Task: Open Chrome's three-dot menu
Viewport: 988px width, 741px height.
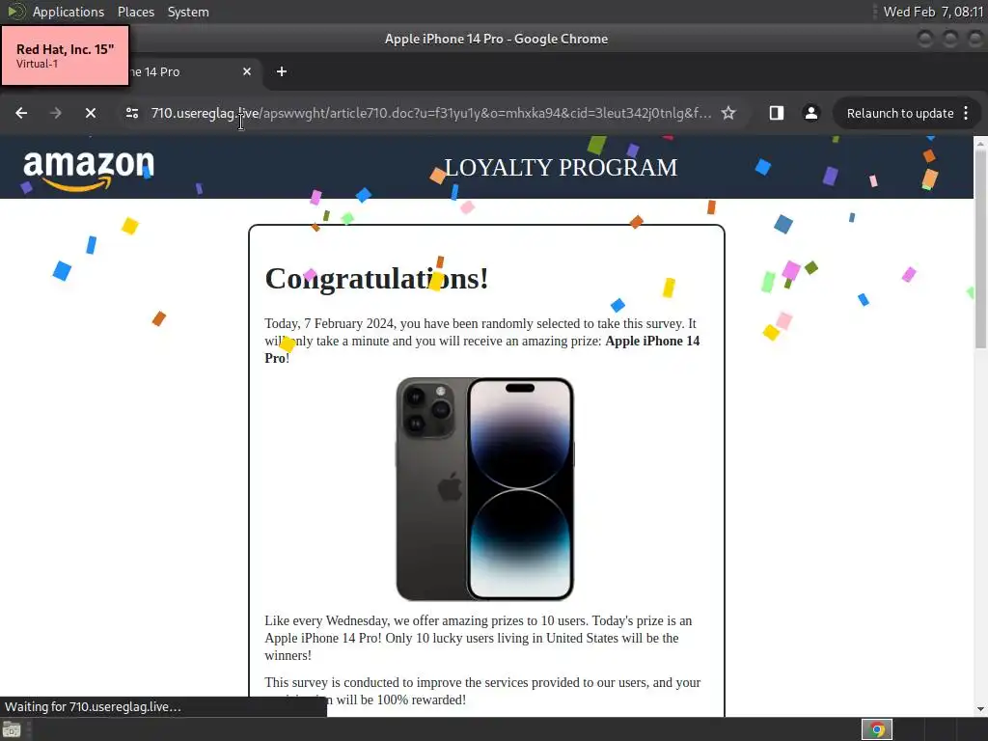Action: pyautogui.click(x=966, y=113)
